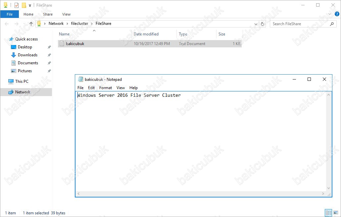Click the New folder icon in title bar
The height and width of the screenshot is (217, 341).
[x=24, y=5]
